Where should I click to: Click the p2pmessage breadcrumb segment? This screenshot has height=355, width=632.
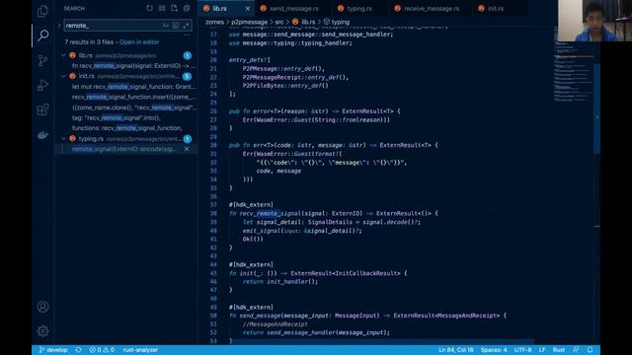(249, 22)
